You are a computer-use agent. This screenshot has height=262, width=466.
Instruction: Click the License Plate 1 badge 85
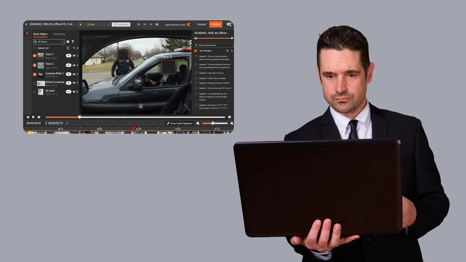pos(68,74)
